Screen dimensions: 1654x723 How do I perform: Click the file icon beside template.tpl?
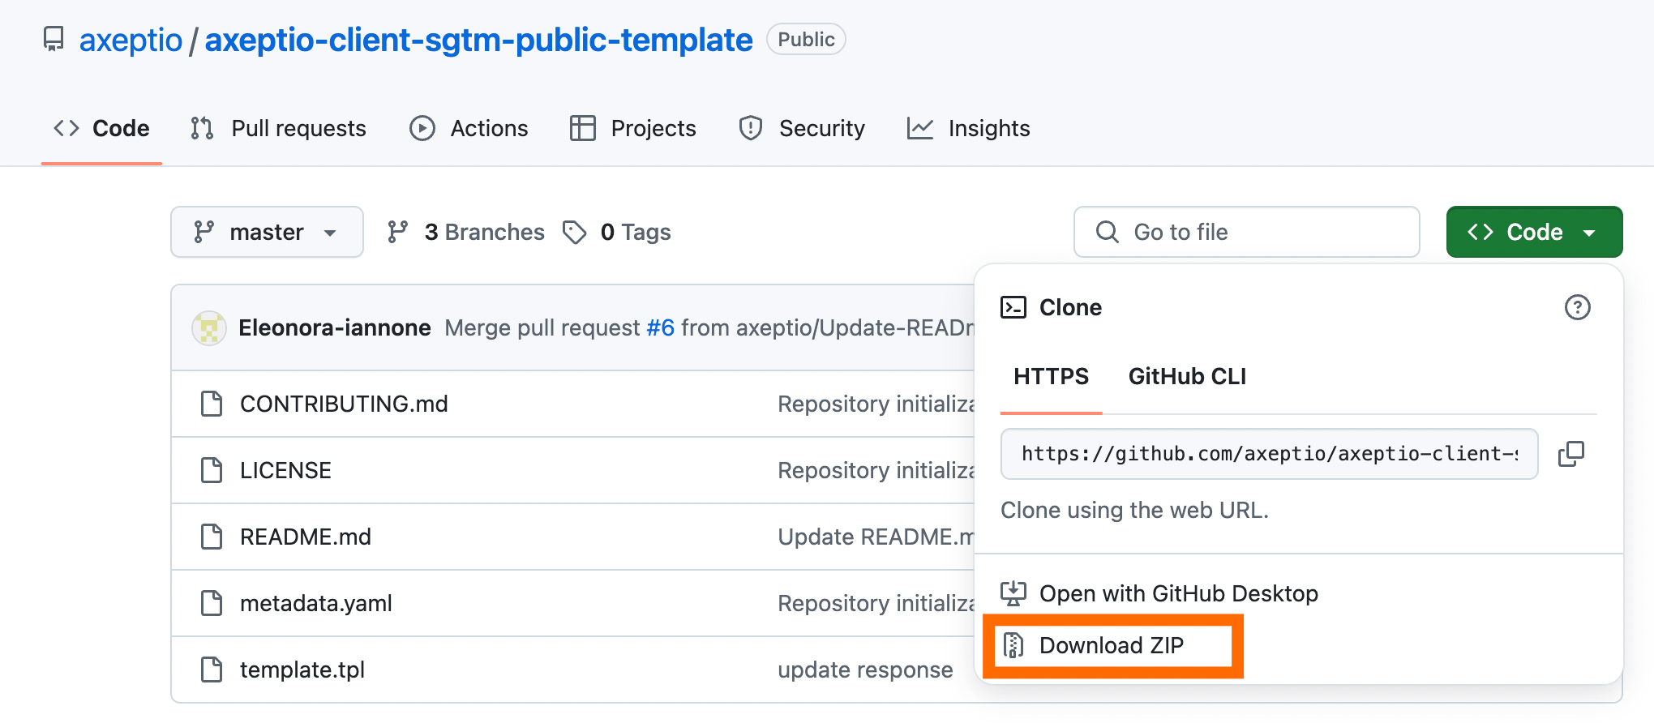(x=212, y=670)
